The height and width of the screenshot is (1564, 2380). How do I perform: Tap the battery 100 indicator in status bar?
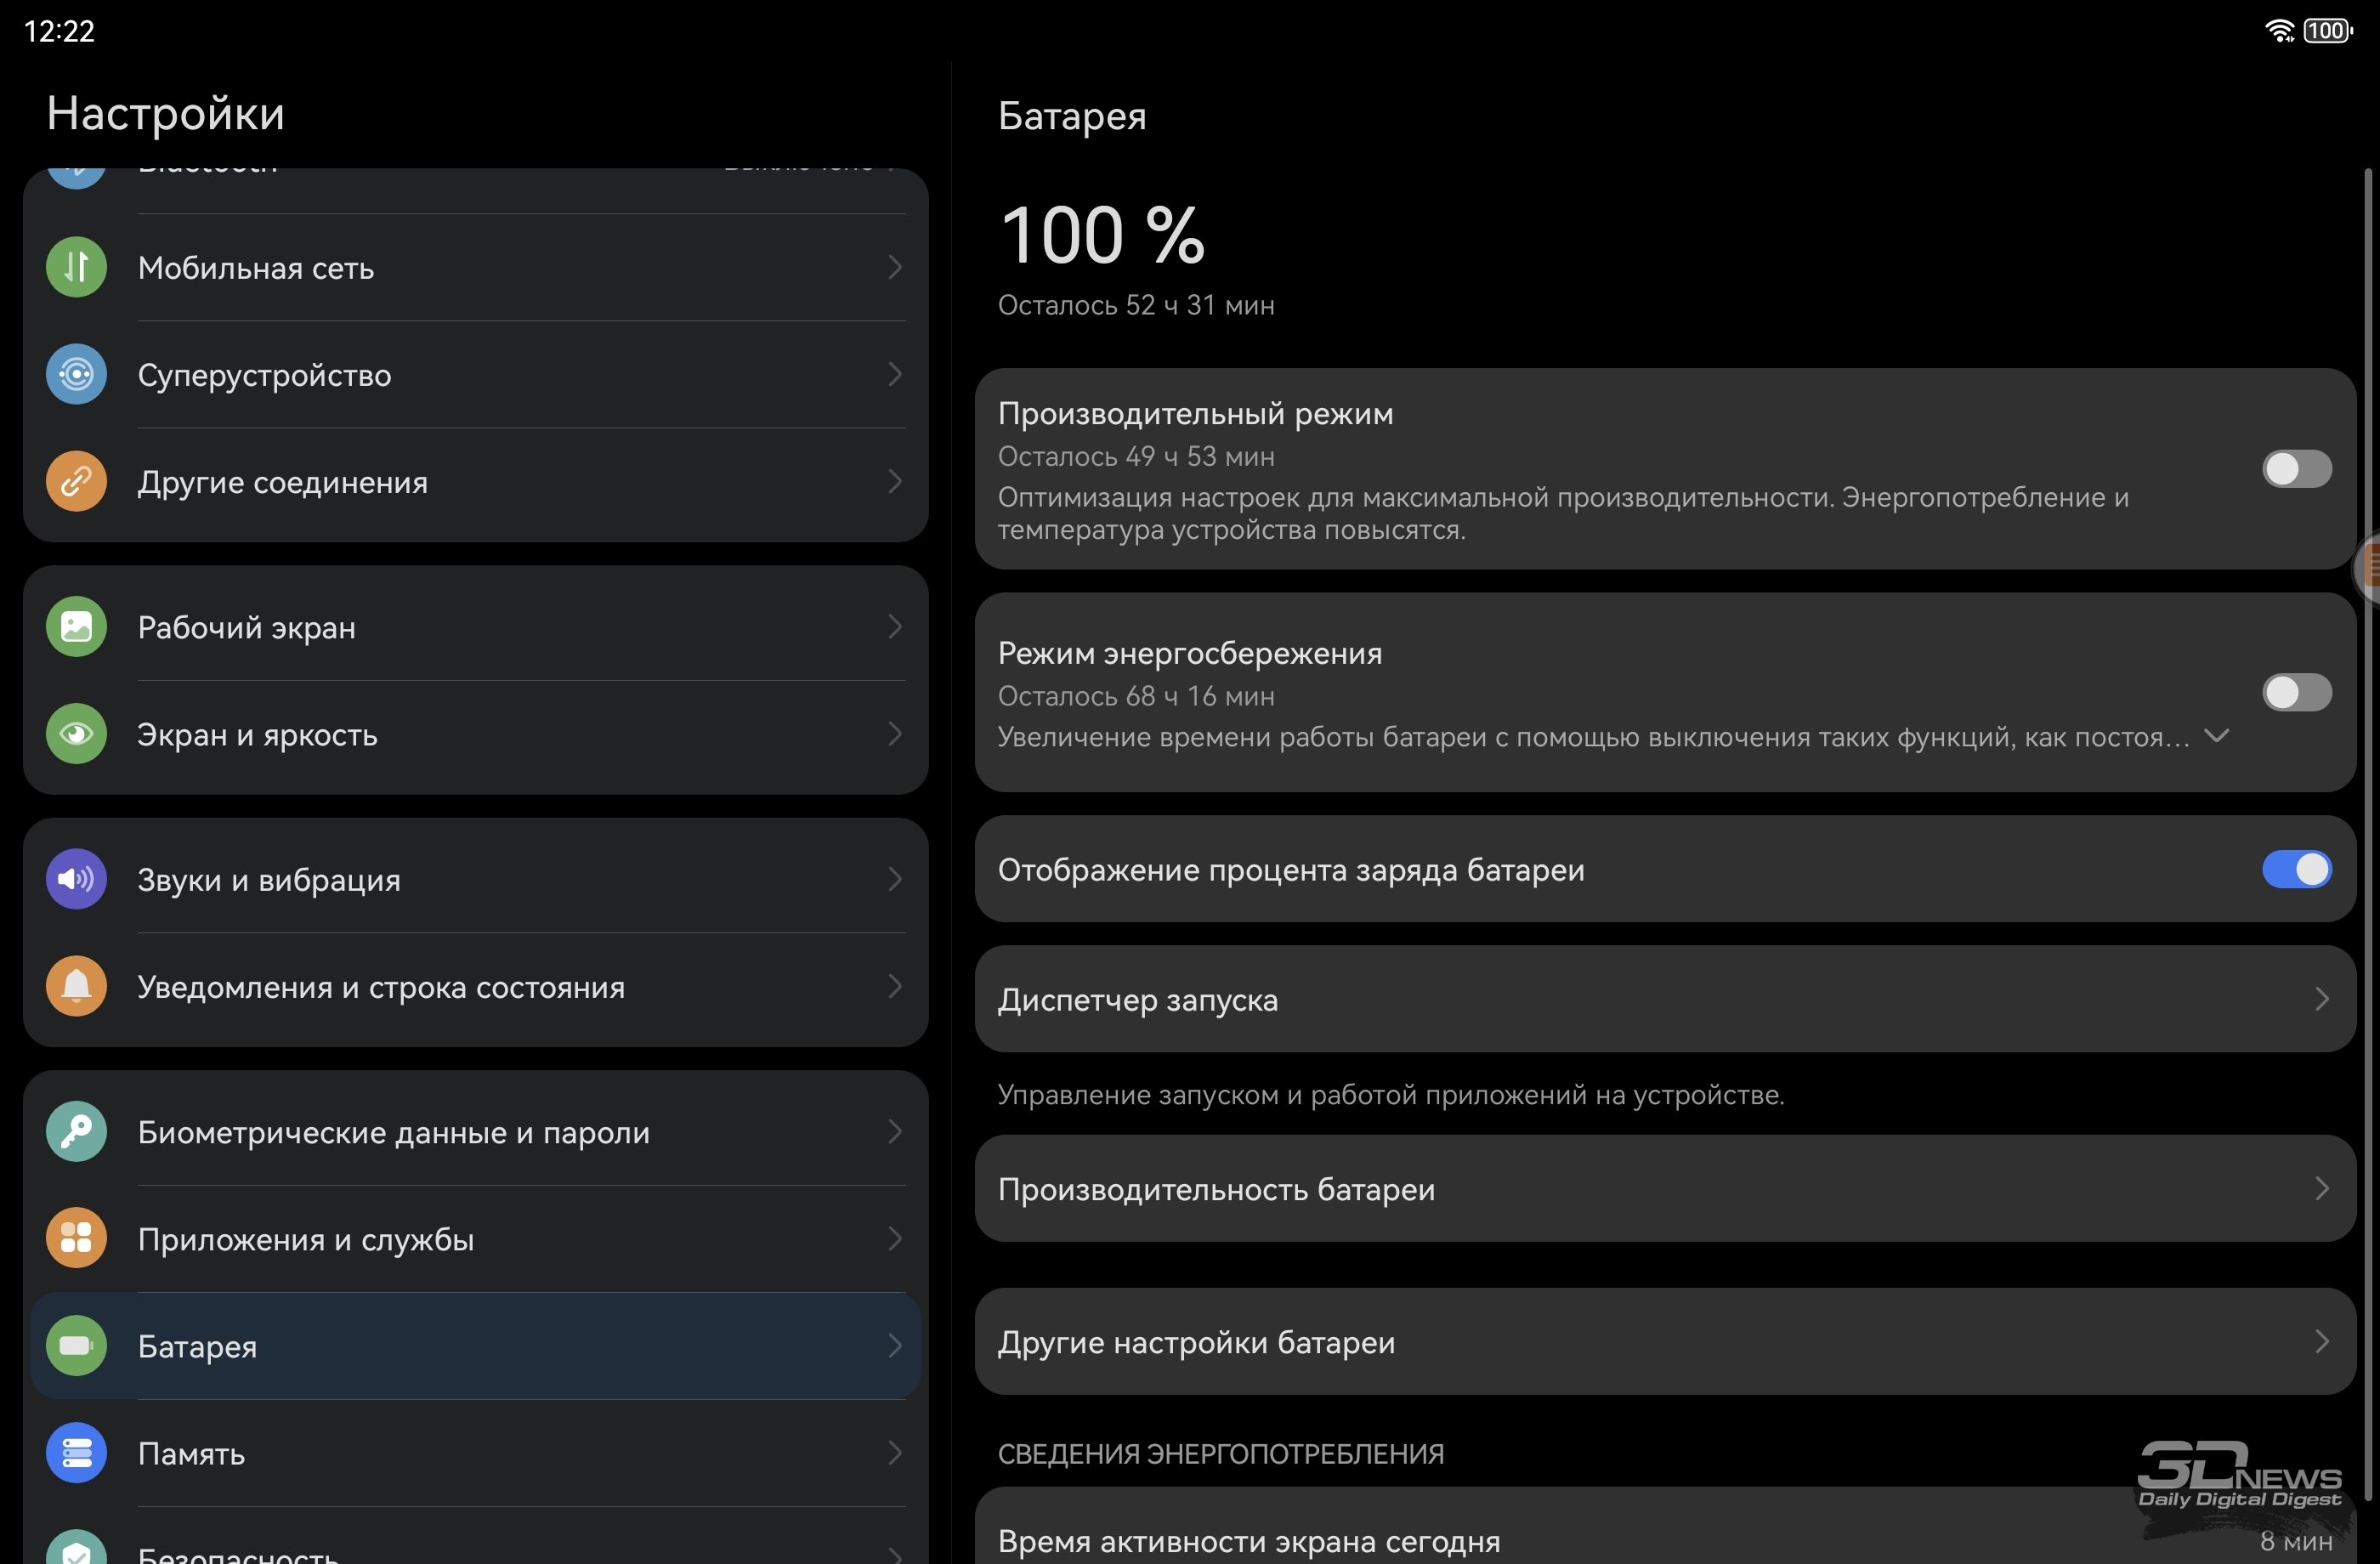[2328, 31]
